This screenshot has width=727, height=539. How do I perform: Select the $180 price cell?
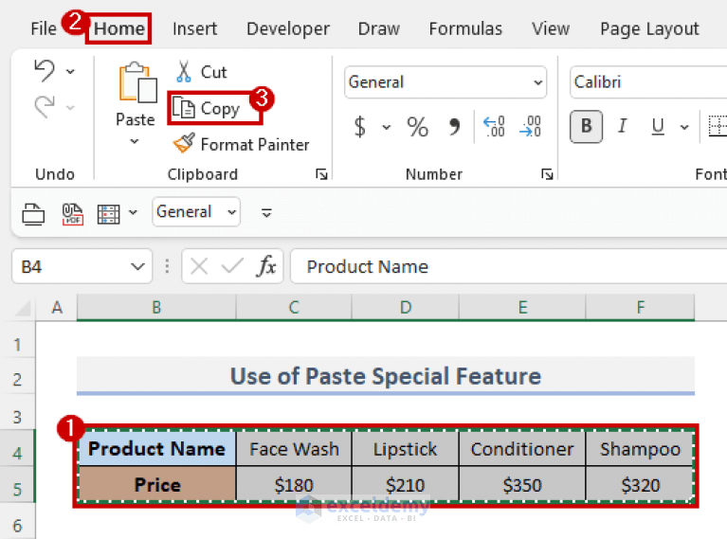[x=294, y=485]
